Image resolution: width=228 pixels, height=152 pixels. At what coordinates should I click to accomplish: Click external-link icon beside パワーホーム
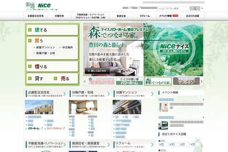(x=42, y=128)
